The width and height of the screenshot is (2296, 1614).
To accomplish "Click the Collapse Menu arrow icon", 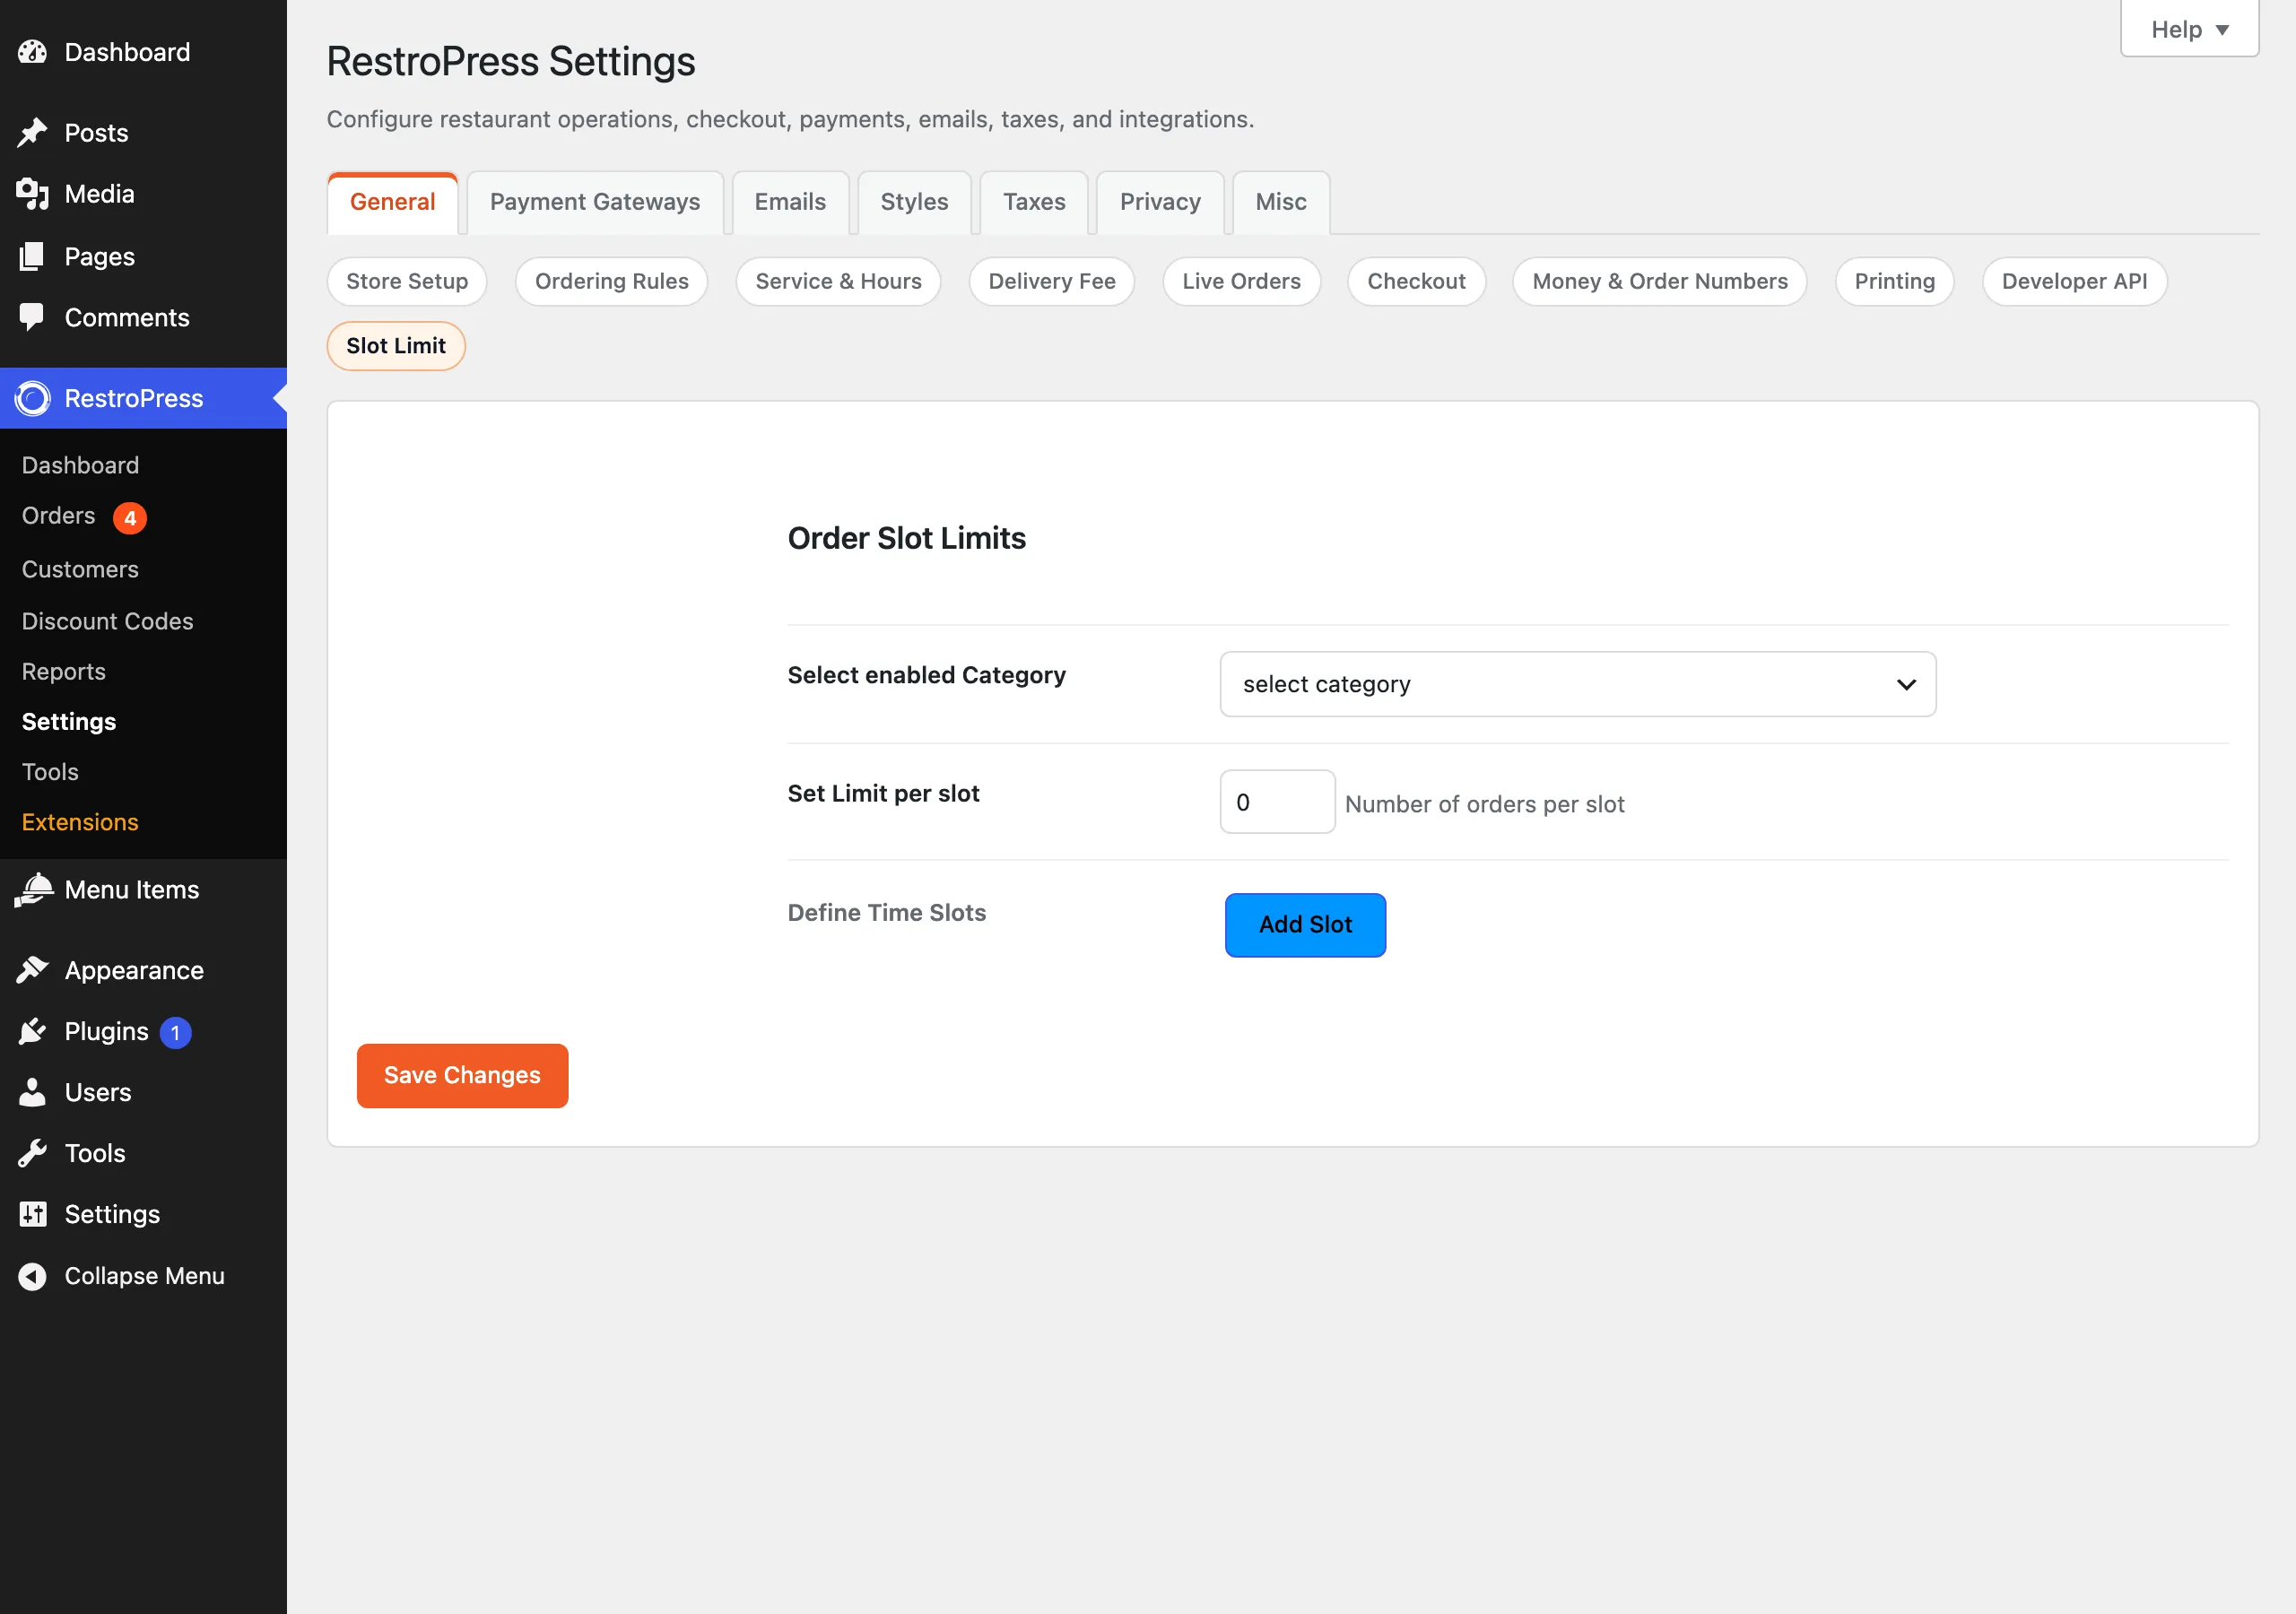I will [x=32, y=1276].
